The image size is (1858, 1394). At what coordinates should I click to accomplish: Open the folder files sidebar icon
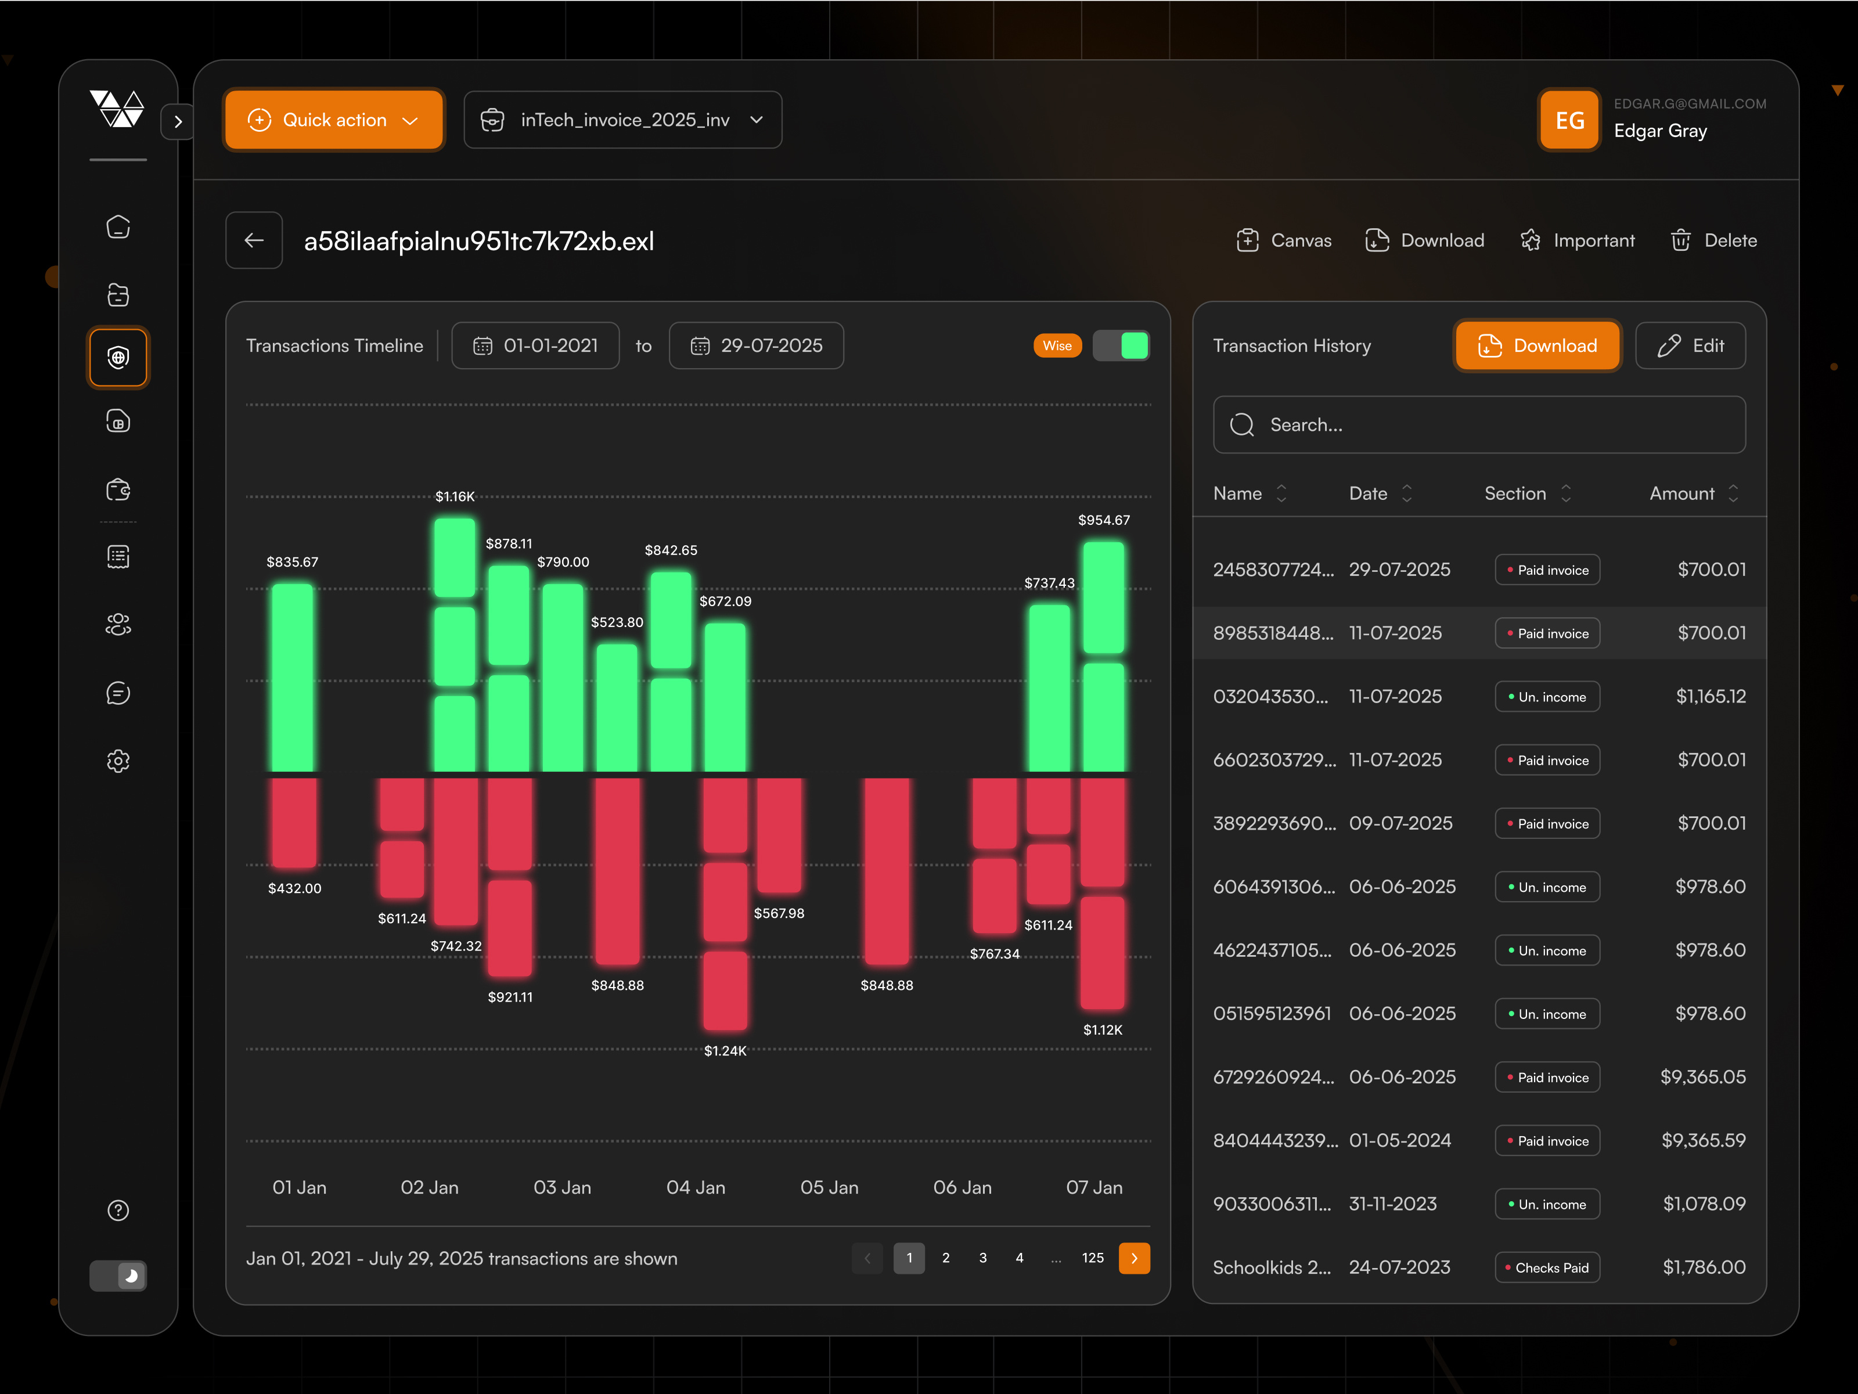click(118, 295)
